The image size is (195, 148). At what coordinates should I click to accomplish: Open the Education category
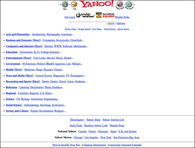pos(12,52)
